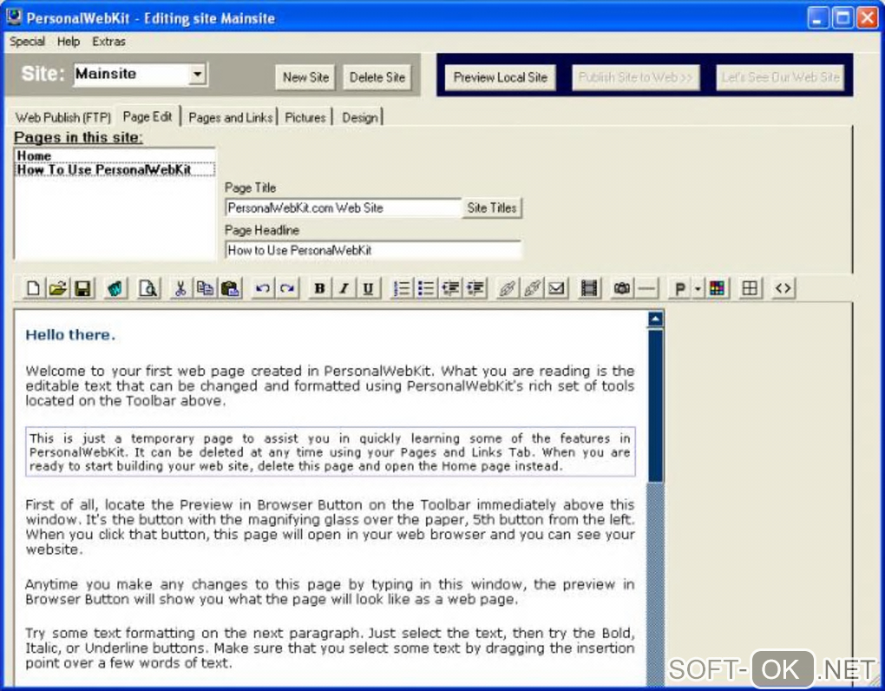This screenshot has height=691, width=885.
Task: Insert a numbered list
Action: (402, 288)
